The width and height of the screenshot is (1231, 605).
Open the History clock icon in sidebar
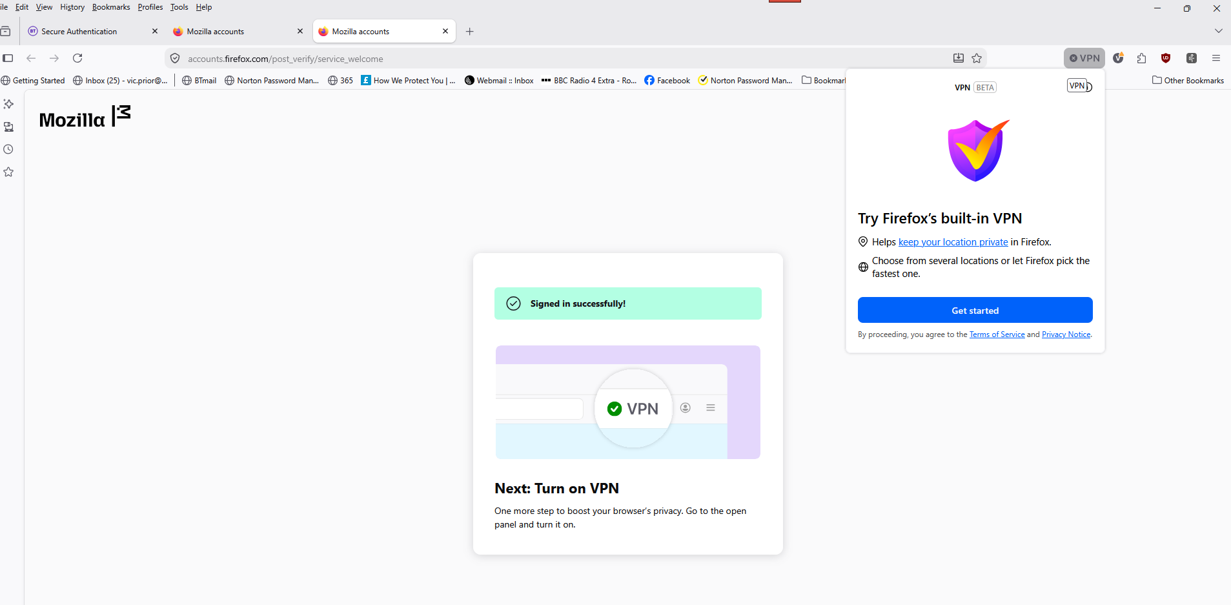8,149
